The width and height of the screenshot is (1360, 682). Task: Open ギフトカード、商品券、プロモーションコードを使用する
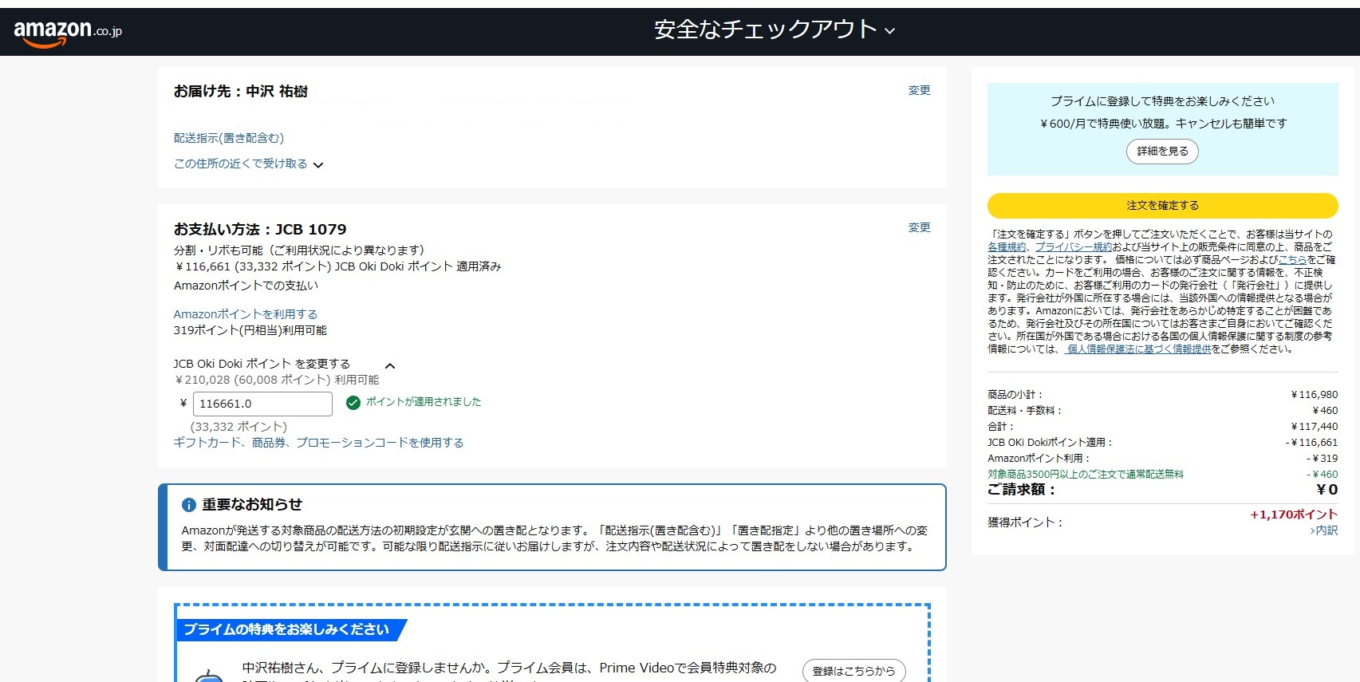pyautogui.click(x=318, y=443)
